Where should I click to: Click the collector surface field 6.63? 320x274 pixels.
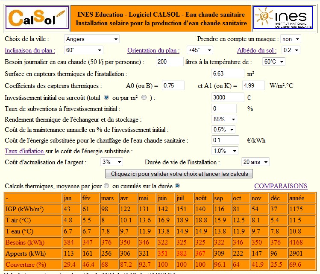pyautogui.click(x=228, y=73)
